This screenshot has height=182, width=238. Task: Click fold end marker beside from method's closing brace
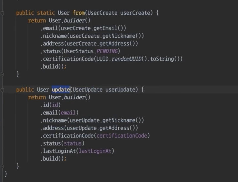coord(2,74)
